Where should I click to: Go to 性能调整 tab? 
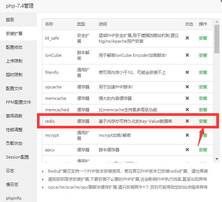coord(18,130)
